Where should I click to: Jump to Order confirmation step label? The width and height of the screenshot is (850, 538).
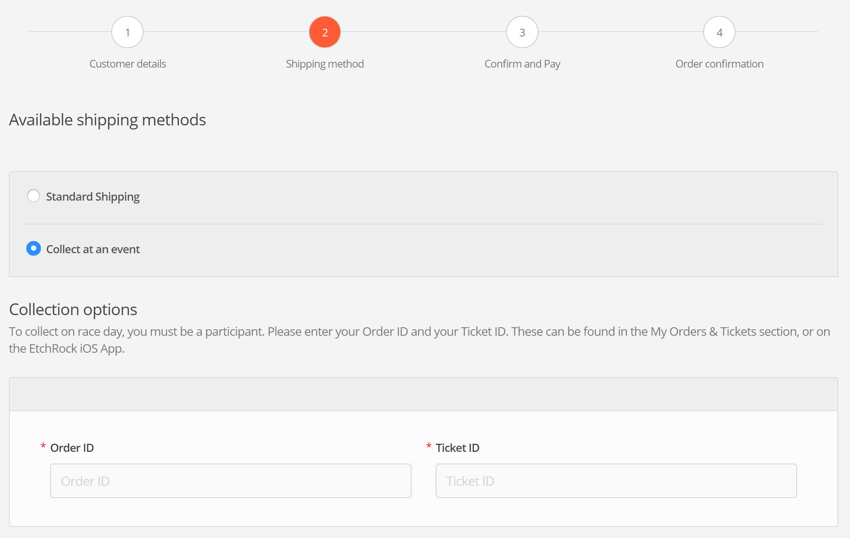(719, 64)
